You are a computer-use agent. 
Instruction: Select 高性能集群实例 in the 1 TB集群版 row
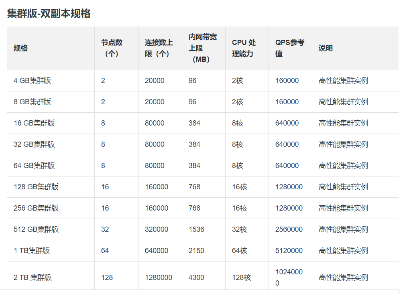pyautogui.click(x=343, y=250)
